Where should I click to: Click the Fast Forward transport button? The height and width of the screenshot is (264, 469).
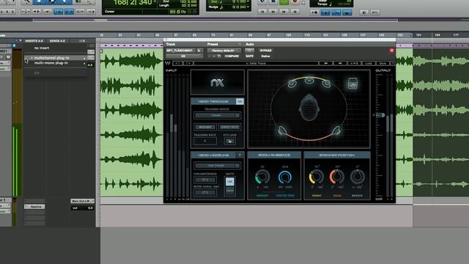click(284, 12)
